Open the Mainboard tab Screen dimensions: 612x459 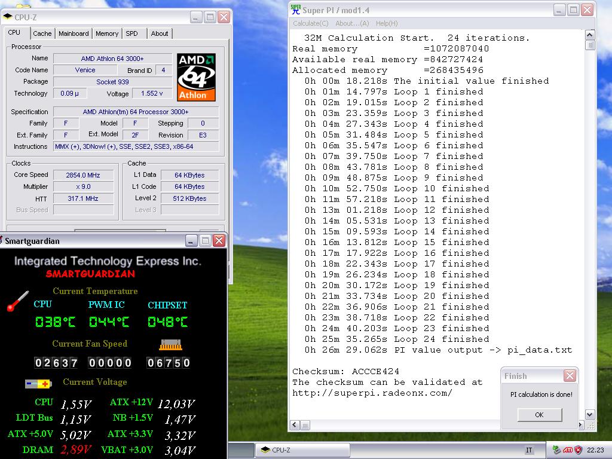pos(74,33)
